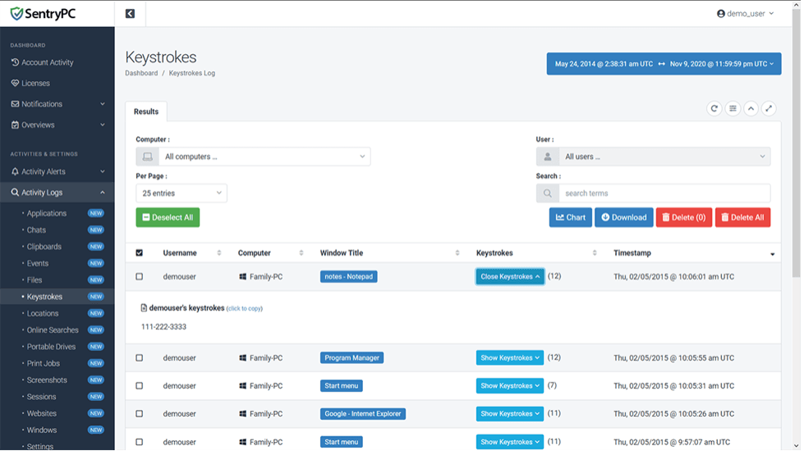Expand the panel to fullscreen icon
Image resolution: width=804 pixels, height=451 pixels.
(769, 108)
